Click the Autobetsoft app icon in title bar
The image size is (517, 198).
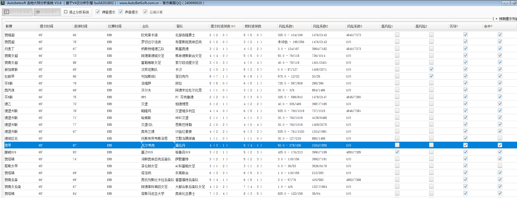point(3,3)
